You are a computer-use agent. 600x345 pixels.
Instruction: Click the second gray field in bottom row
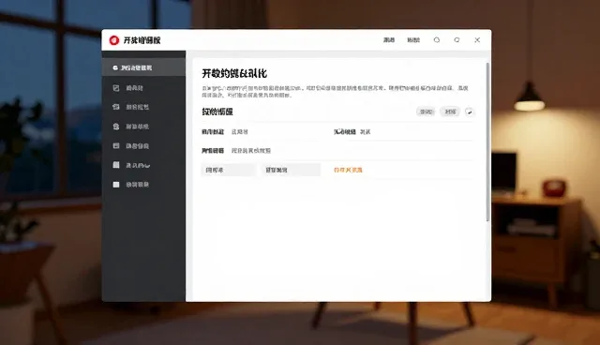(x=291, y=170)
